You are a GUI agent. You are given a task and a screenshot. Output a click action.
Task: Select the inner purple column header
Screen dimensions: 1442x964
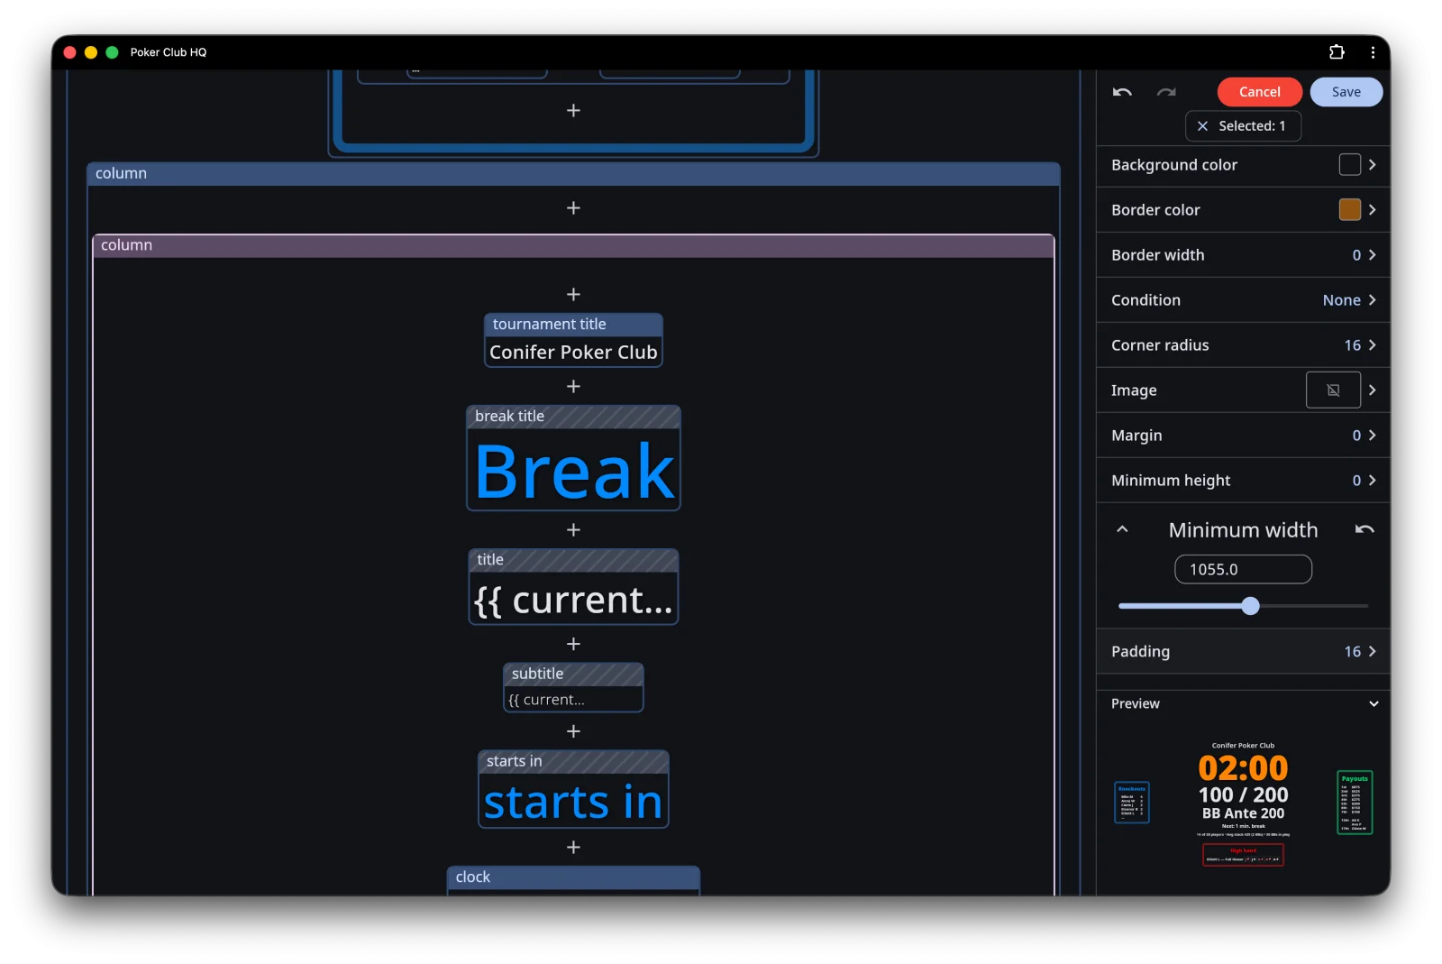(x=573, y=245)
